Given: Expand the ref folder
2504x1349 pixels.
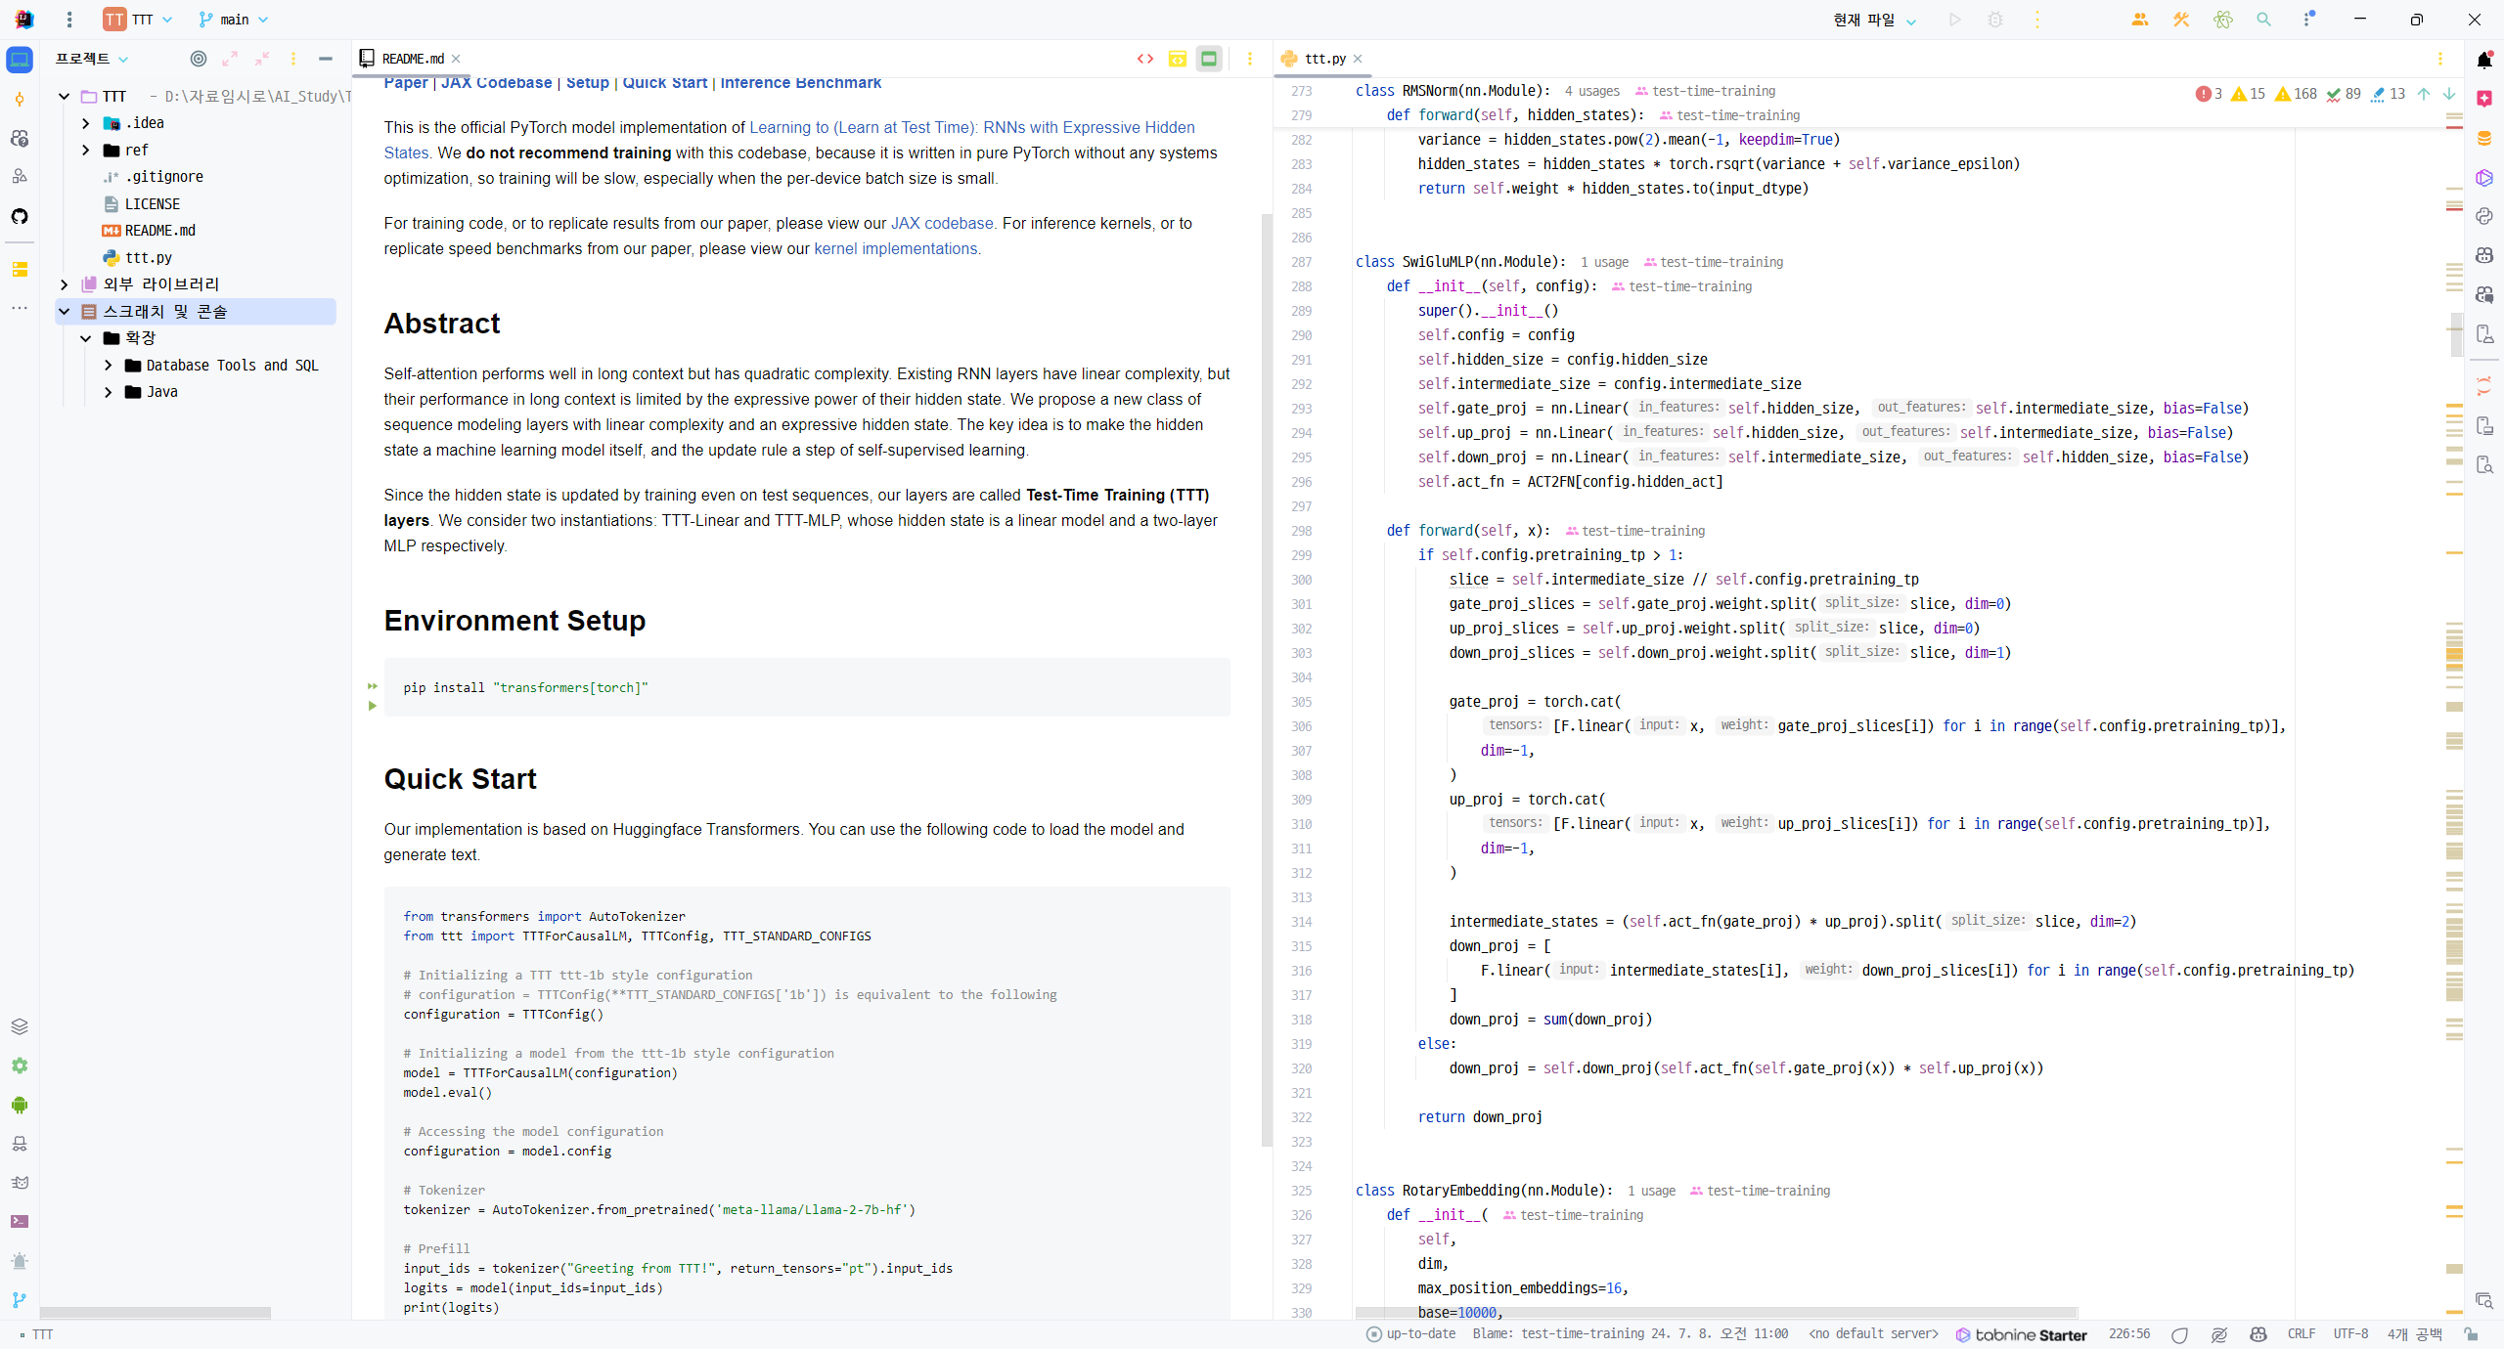Looking at the screenshot, I should [86, 151].
